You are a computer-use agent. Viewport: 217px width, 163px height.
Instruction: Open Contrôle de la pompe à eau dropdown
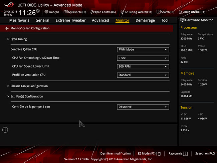point(143,107)
